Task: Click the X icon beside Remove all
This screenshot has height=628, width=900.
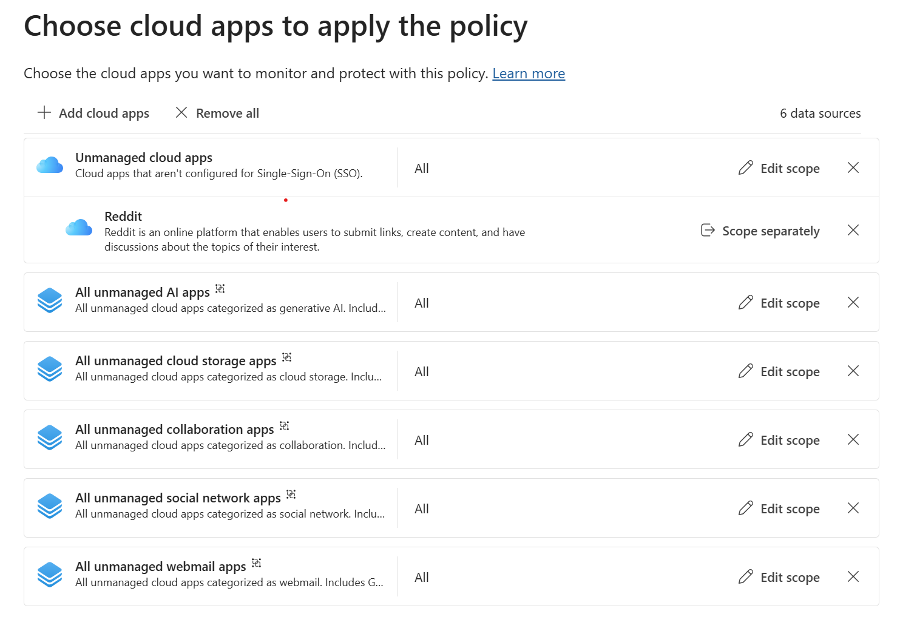Action: (x=181, y=113)
